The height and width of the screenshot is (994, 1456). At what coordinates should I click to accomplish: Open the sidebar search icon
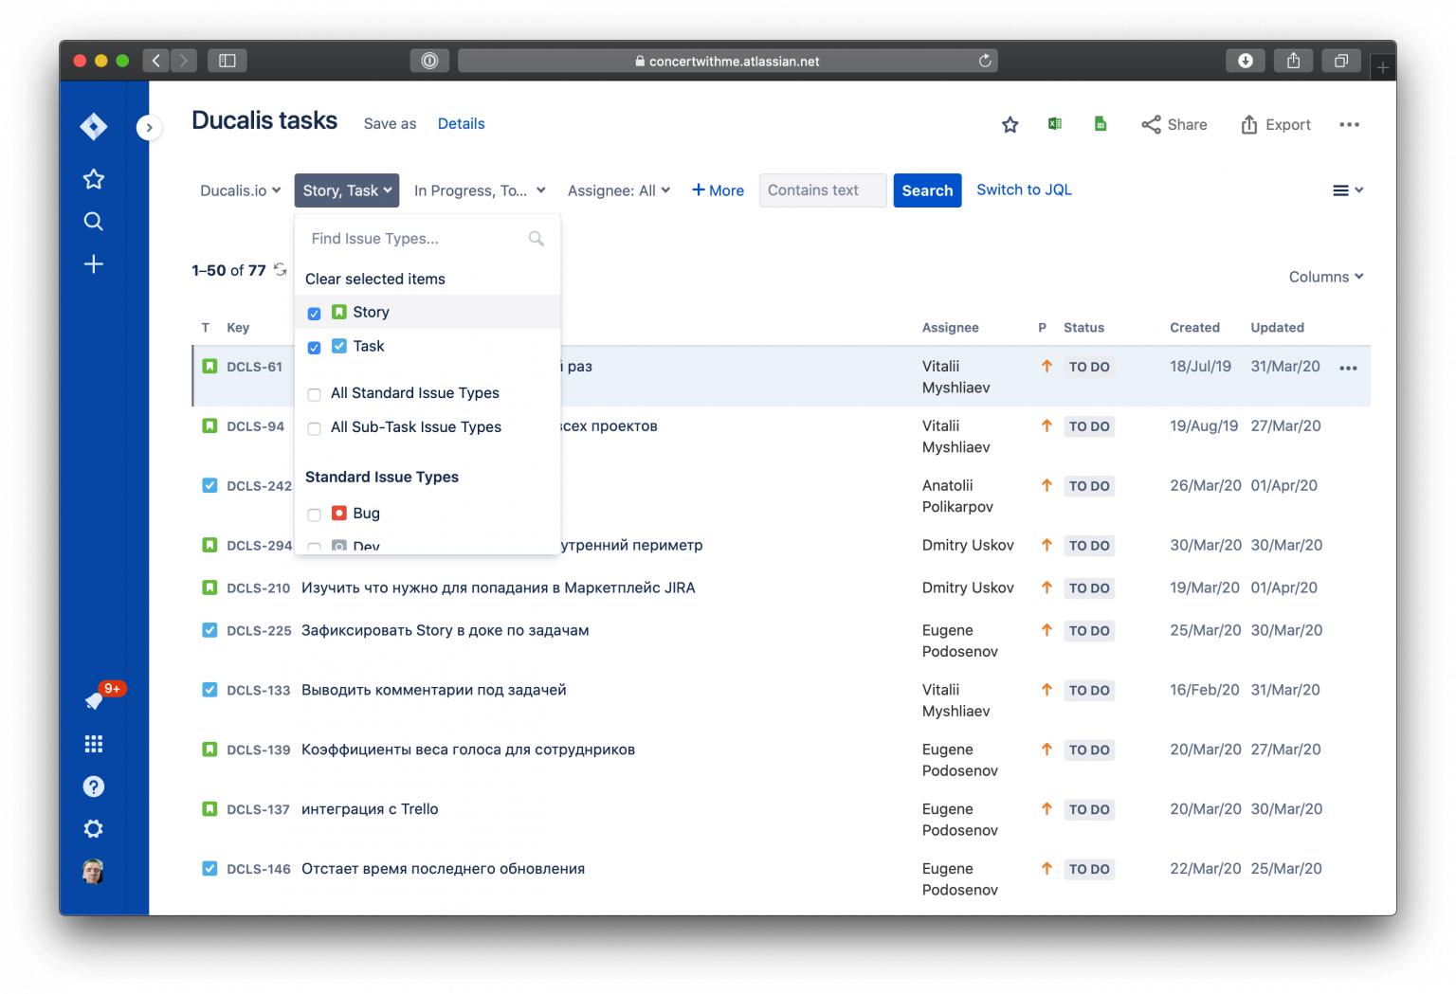tap(93, 221)
